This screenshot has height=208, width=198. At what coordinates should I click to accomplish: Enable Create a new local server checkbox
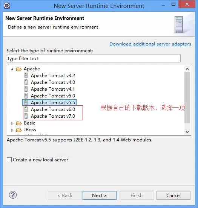click(9, 159)
